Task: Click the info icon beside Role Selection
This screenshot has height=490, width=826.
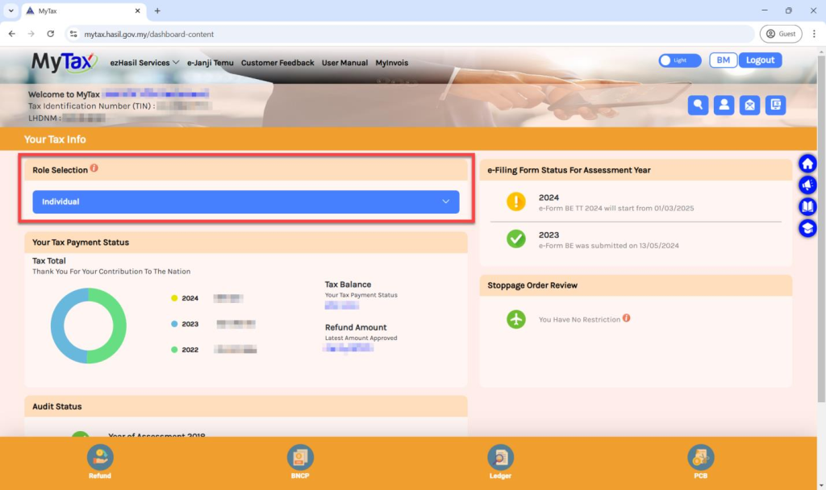Action: [94, 168]
